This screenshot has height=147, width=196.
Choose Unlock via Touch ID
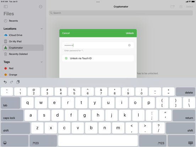tap(98, 58)
